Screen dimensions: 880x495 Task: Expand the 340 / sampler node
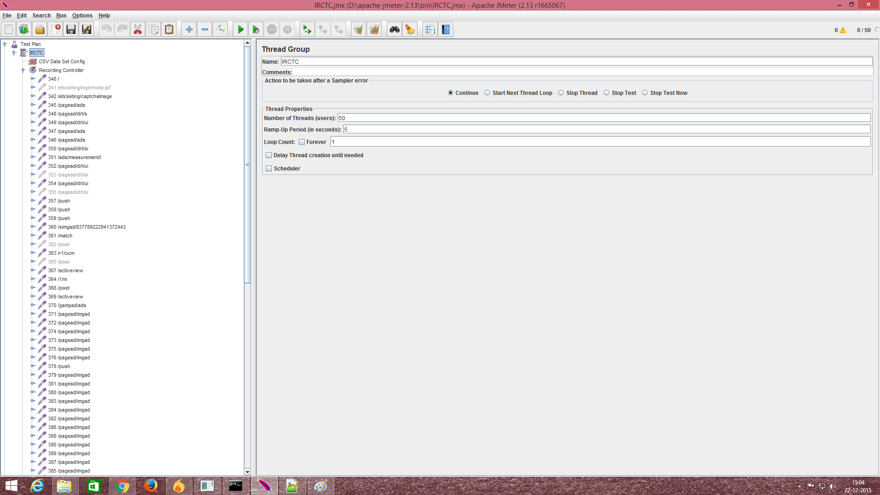(33, 78)
